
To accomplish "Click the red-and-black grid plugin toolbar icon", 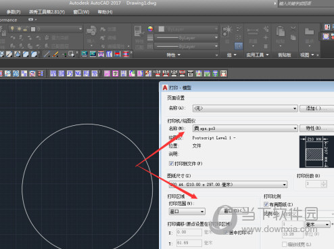I will click(x=41, y=73).
